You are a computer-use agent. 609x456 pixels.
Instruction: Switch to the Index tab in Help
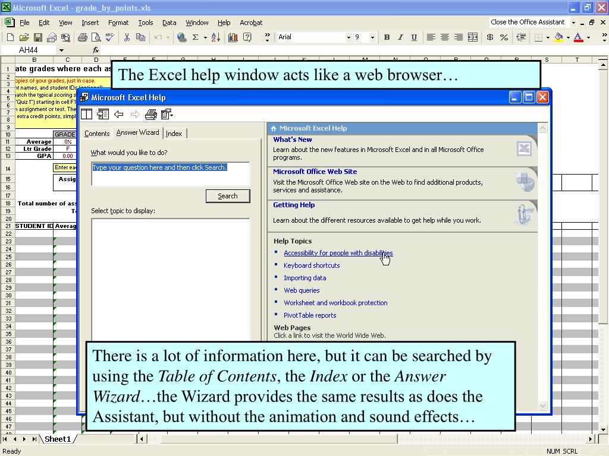(x=174, y=134)
